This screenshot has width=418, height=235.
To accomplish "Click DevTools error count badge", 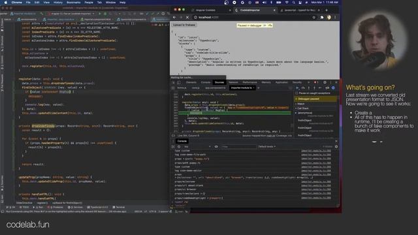I will coord(316,83).
